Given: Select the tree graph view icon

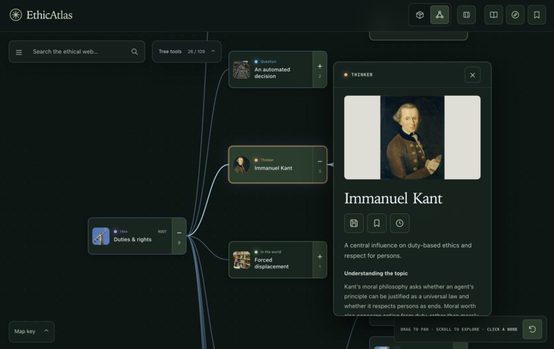Looking at the screenshot, I should [439, 15].
